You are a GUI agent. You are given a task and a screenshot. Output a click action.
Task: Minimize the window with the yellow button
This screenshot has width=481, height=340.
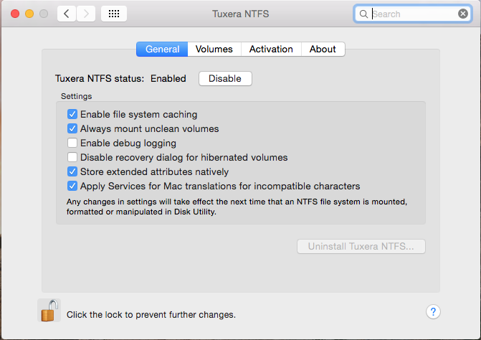pyautogui.click(x=29, y=14)
